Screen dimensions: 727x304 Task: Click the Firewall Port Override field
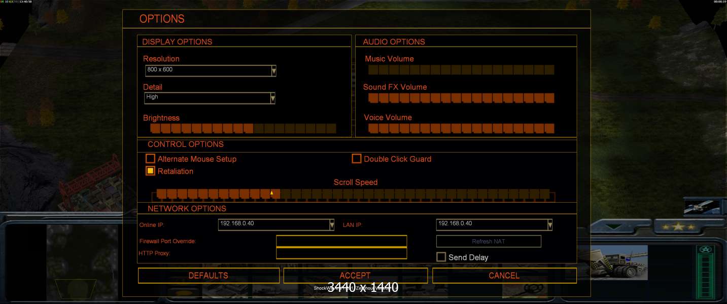(x=341, y=241)
